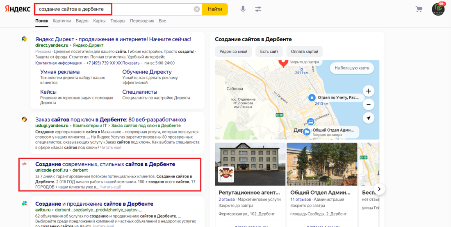Zoom in on the map with plus
Viewport: 451px width, 227px height.
(369, 91)
